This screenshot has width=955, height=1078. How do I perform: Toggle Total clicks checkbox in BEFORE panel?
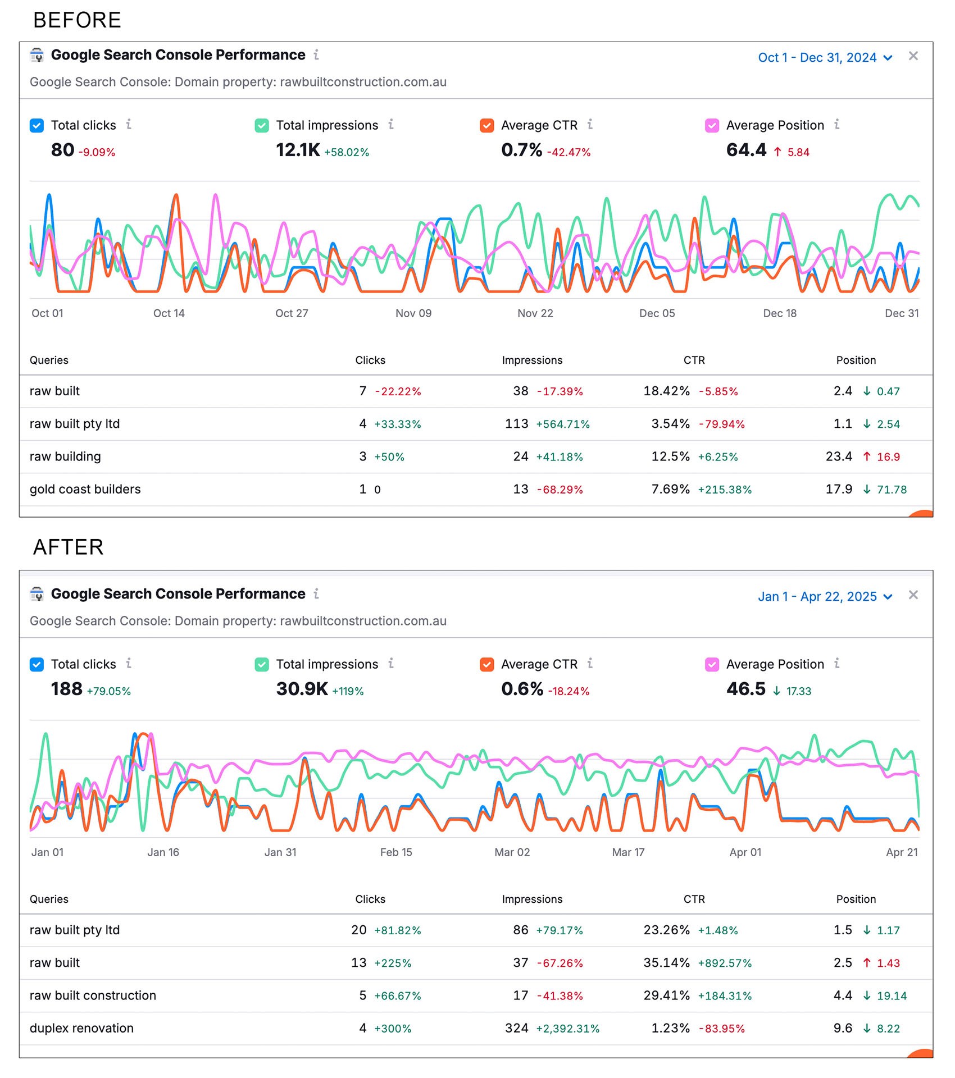37,125
